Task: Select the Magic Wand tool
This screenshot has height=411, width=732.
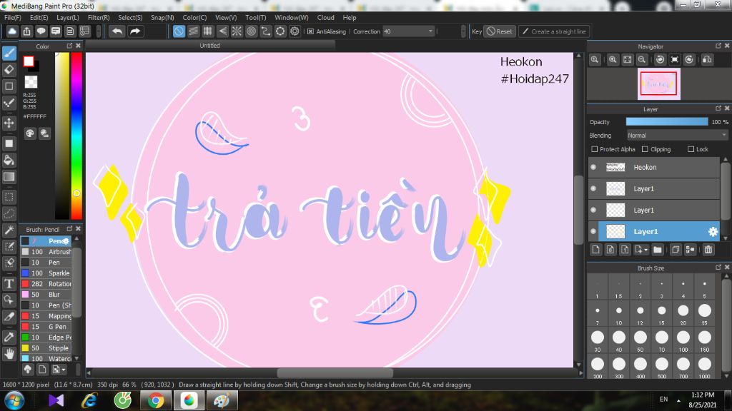Action: click(x=9, y=230)
